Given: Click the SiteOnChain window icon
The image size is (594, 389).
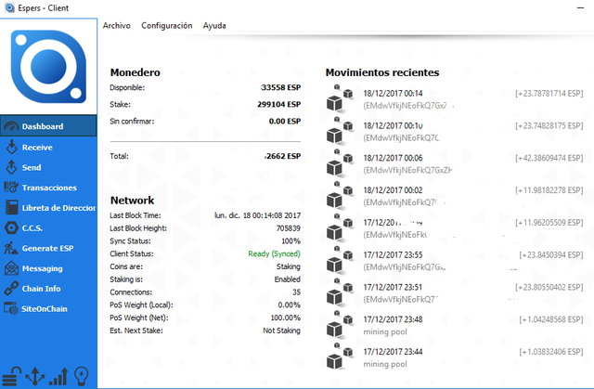Looking at the screenshot, I should pyautogui.click(x=11, y=308).
